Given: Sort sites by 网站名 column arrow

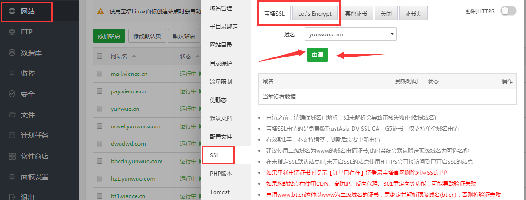Looking at the screenshot, I should coord(134,57).
